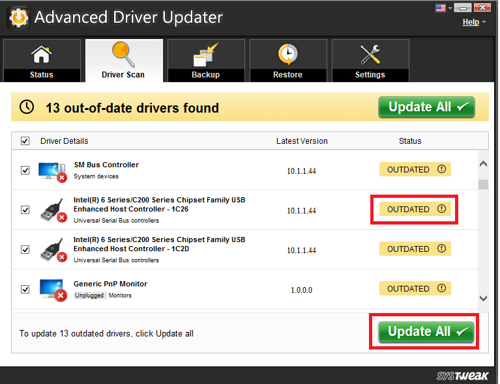Uncheck the Generic PnP Monitor checkbox
This screenshot has width=500, height=384.
click(25, 289)
